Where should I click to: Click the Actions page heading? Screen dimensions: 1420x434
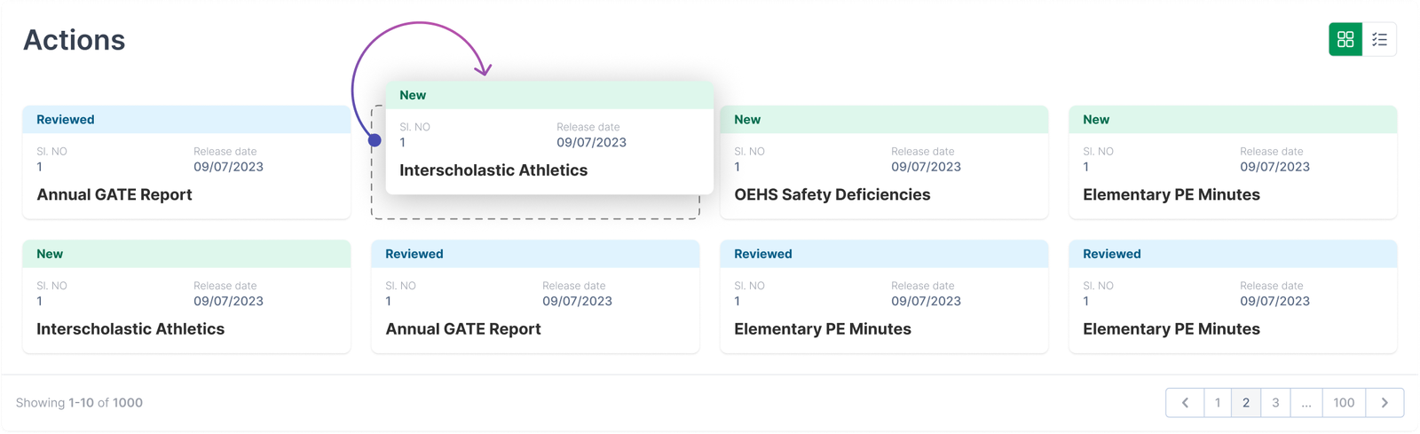point(75,40)
